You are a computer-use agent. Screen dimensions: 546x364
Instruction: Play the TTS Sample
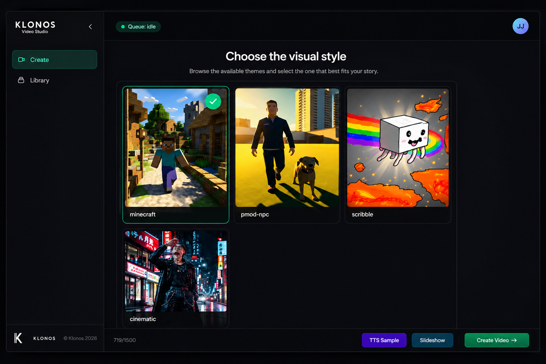[x=384, y=340]
